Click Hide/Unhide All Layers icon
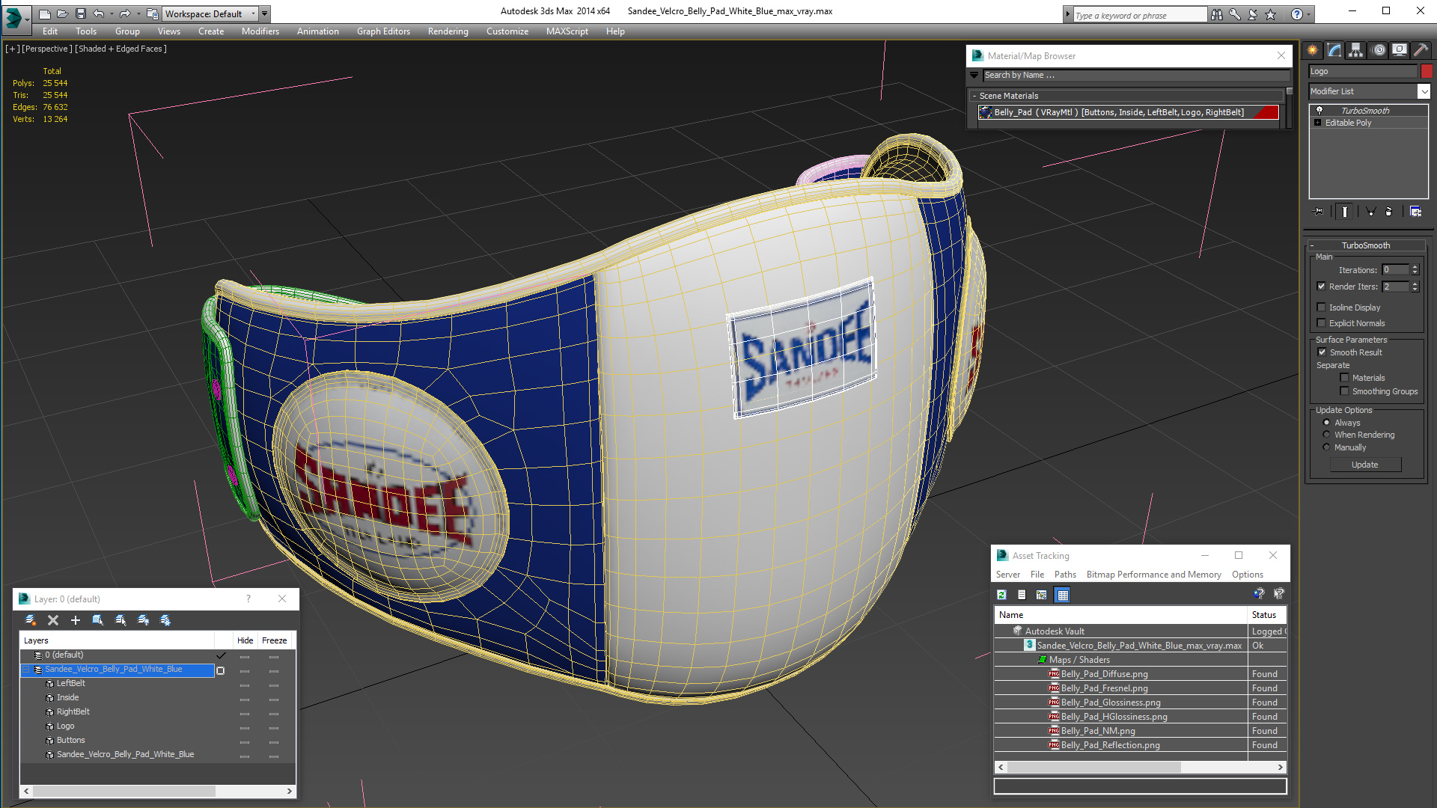The height and width of the screenshot is (808, 1437). 143,620
